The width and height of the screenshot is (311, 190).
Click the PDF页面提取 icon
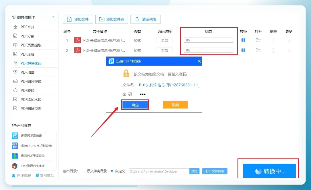[15, 45]
